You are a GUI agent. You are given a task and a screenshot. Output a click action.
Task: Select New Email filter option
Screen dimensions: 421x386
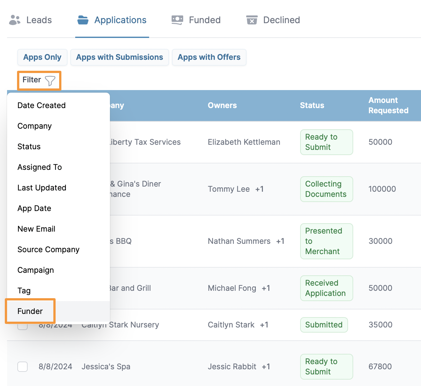58,229
